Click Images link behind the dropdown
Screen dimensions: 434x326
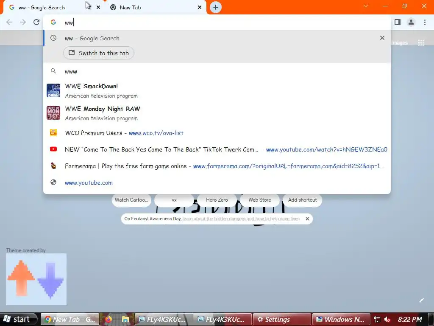click(x=400, y=43)
